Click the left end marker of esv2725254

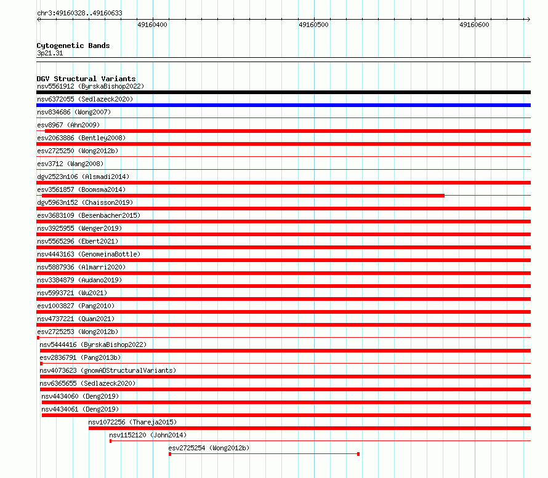pos(170,454)
